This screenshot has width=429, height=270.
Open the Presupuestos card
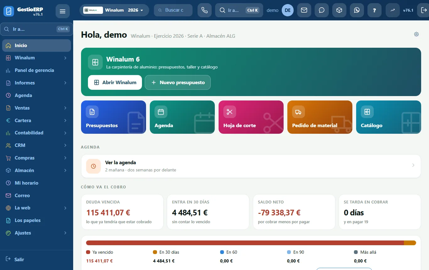click(113, 117)
